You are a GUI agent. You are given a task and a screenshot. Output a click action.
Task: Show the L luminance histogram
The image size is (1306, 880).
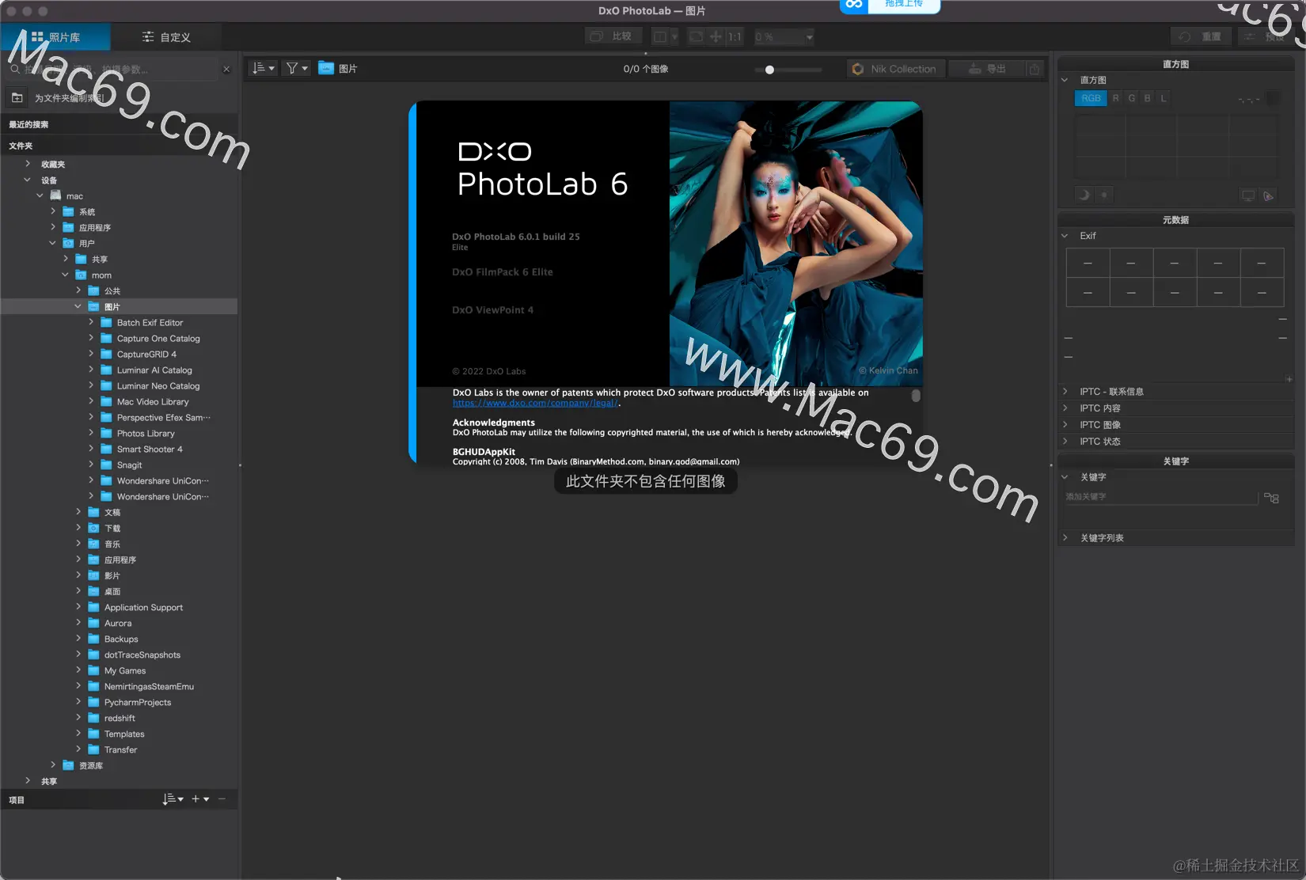[x=1164, y=98]
